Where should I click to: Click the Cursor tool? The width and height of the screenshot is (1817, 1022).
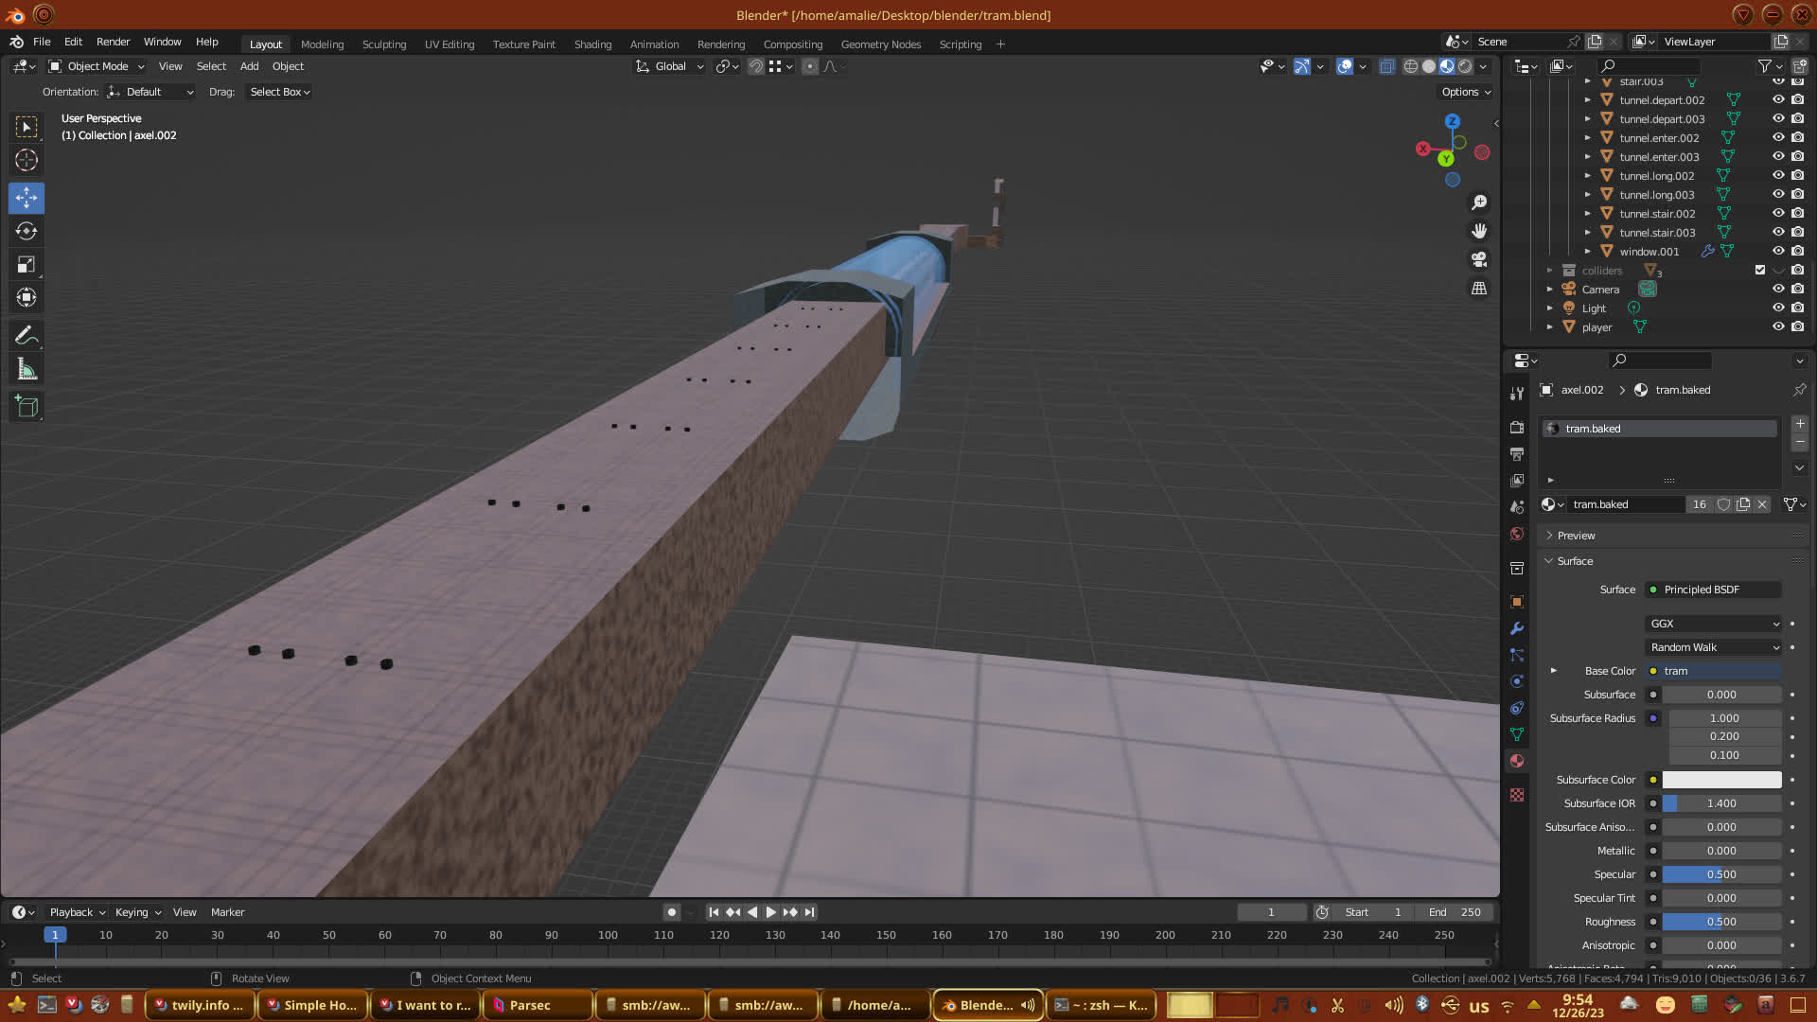tap(26, 160)
